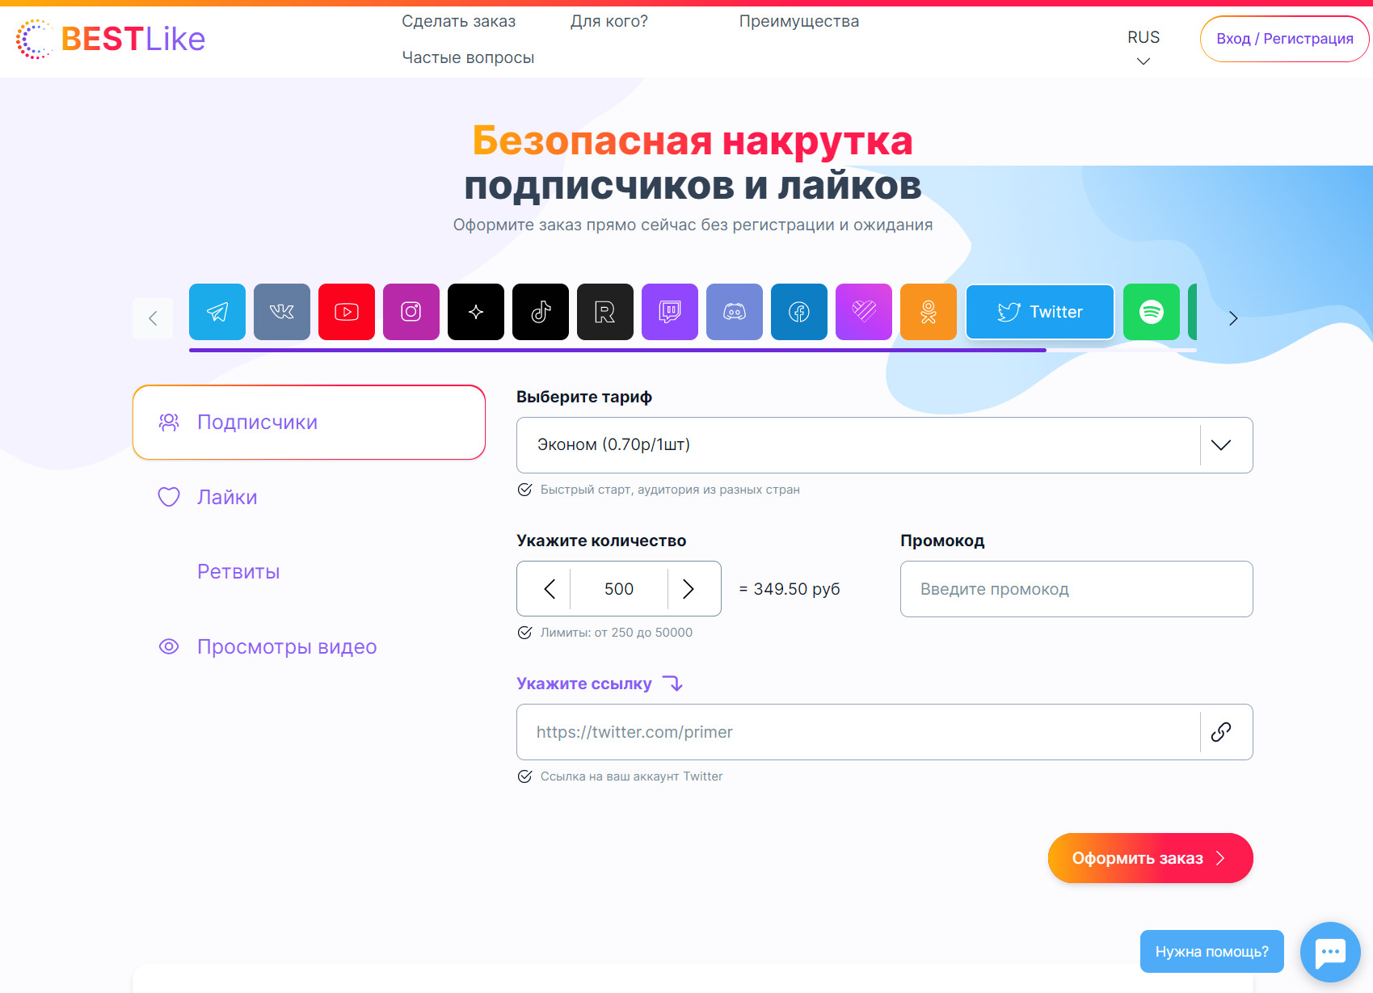Pick the Rutube R service icon
Viewport: 1373px width, 993px height.
605,312
